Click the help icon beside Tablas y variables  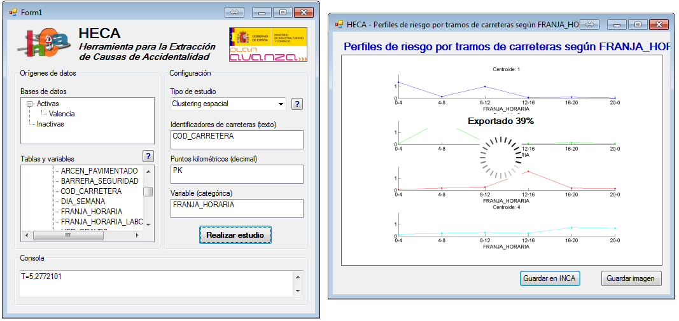coord(148,156)
